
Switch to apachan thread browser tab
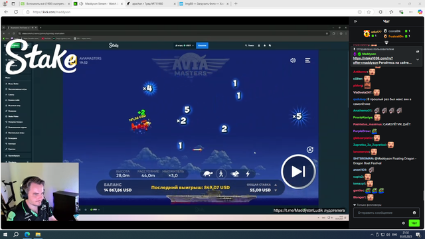(151, 4)
